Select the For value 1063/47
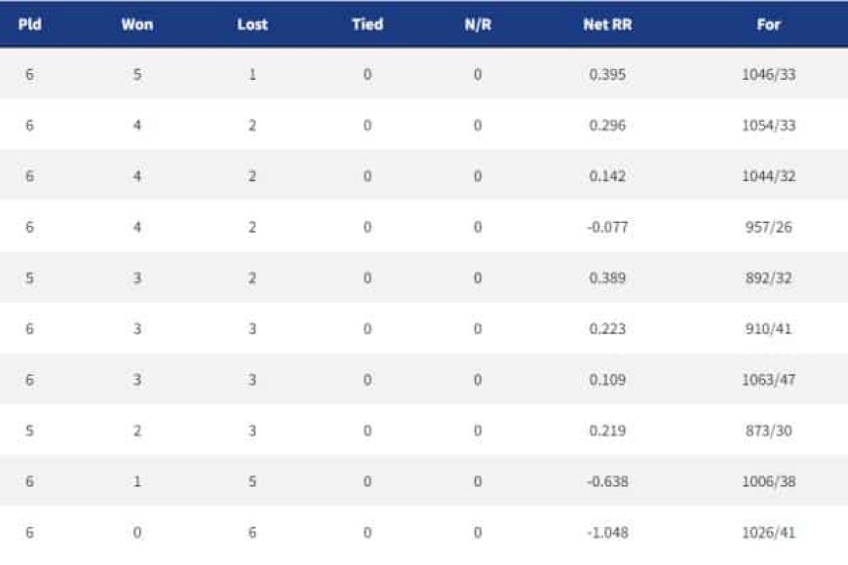The image size is (848, 565). point(768,380)
